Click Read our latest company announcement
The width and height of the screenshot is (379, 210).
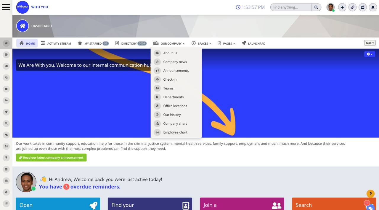point(51,157)
